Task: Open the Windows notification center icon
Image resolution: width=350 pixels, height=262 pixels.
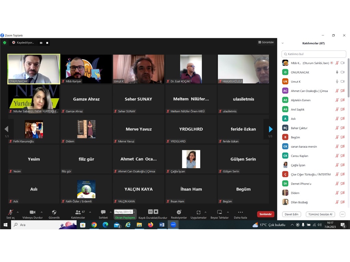Action: click(343, 225)
